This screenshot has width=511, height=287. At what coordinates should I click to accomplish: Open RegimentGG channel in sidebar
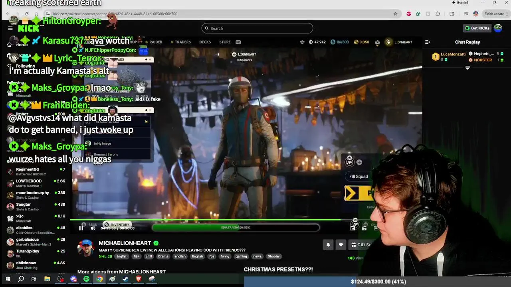[x=36, y=171]
